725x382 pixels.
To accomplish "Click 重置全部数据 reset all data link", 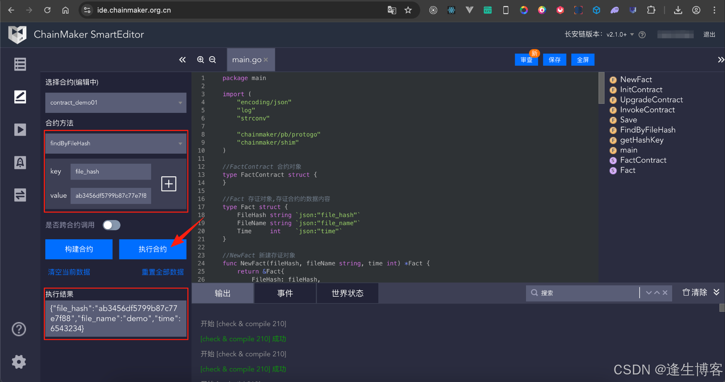I will pyautogui.click(x=163, y=272).
